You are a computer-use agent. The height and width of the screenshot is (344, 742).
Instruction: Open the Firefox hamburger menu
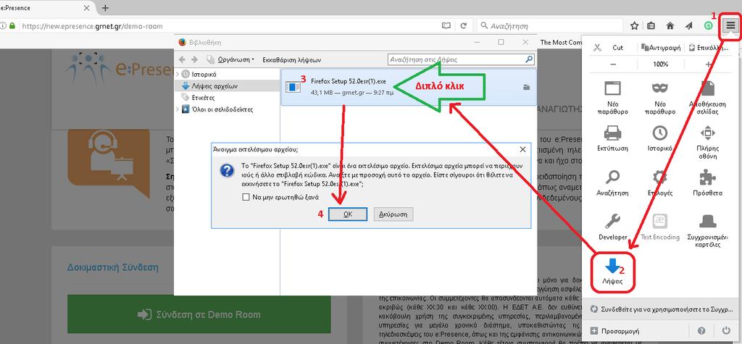pyautogui.click(x=732, y=27)
